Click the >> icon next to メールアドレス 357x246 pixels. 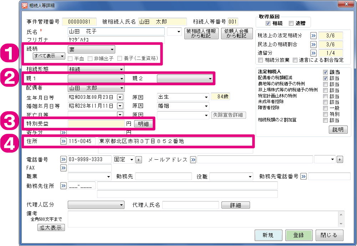point(193,159)
